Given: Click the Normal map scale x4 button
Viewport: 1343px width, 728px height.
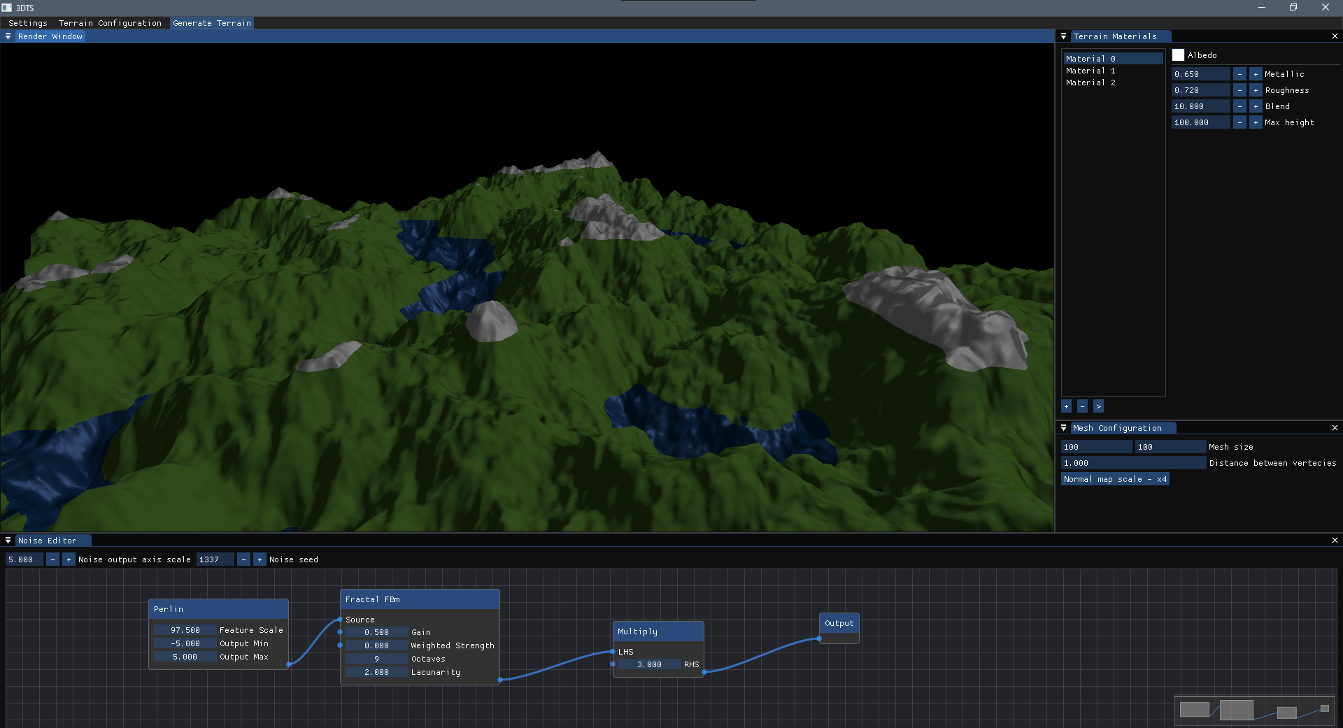Looking at the screenshot, I should pos(1115,479).
